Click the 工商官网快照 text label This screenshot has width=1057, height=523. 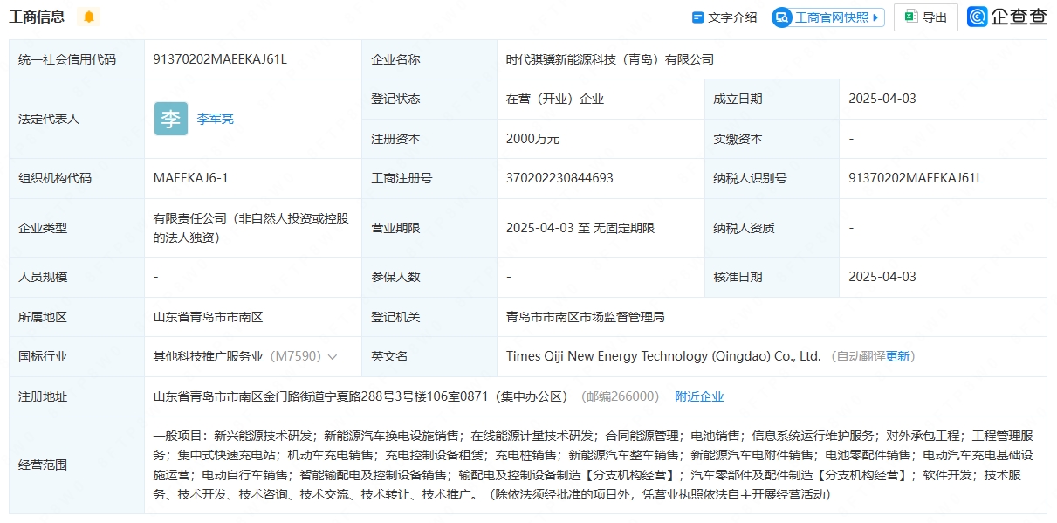[x=831, y=17]
